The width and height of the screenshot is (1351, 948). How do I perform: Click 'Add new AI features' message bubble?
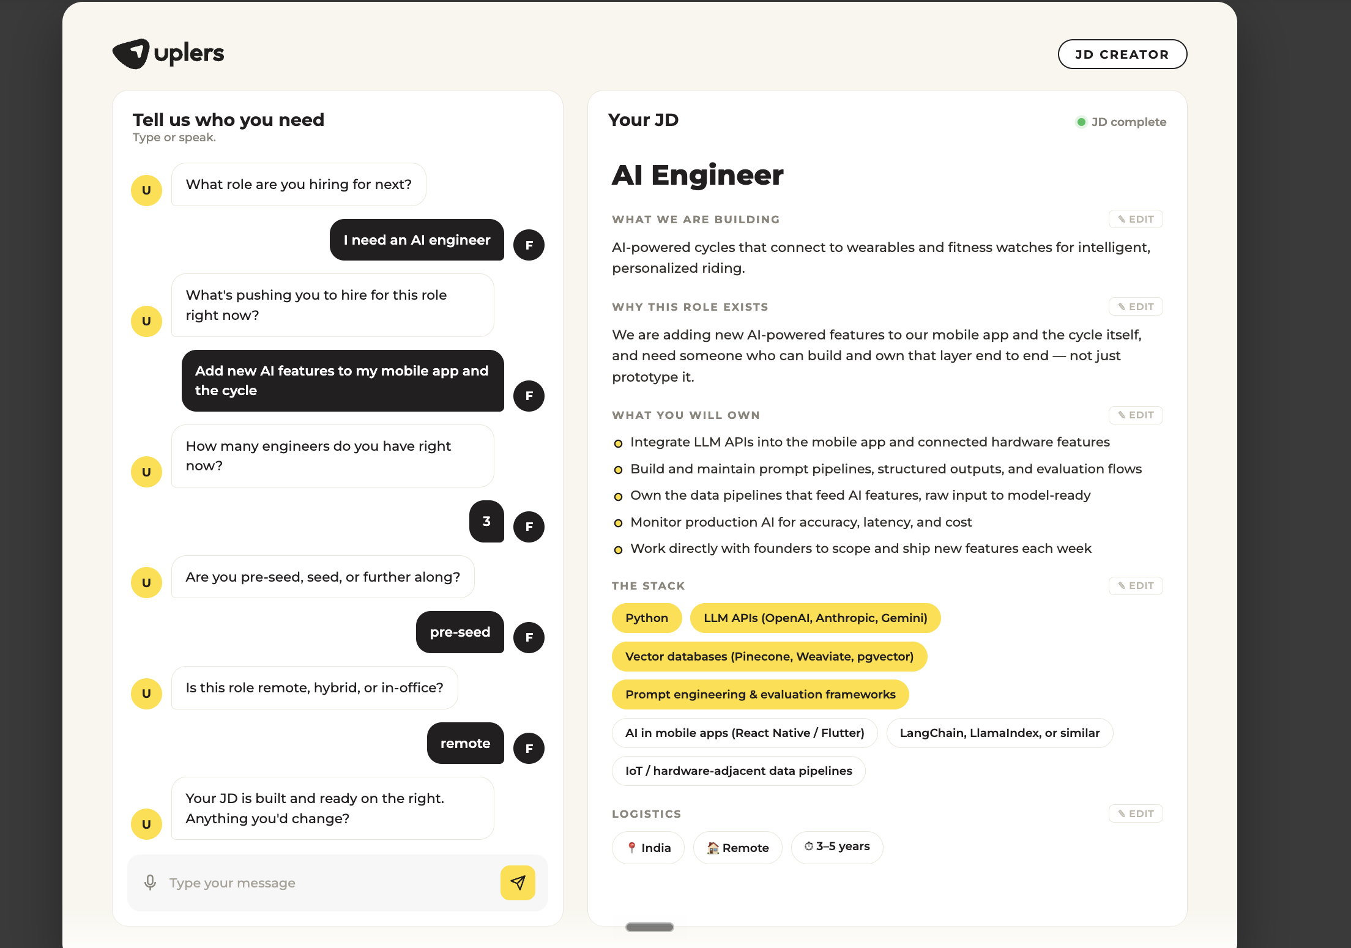(x=343, y=380)
